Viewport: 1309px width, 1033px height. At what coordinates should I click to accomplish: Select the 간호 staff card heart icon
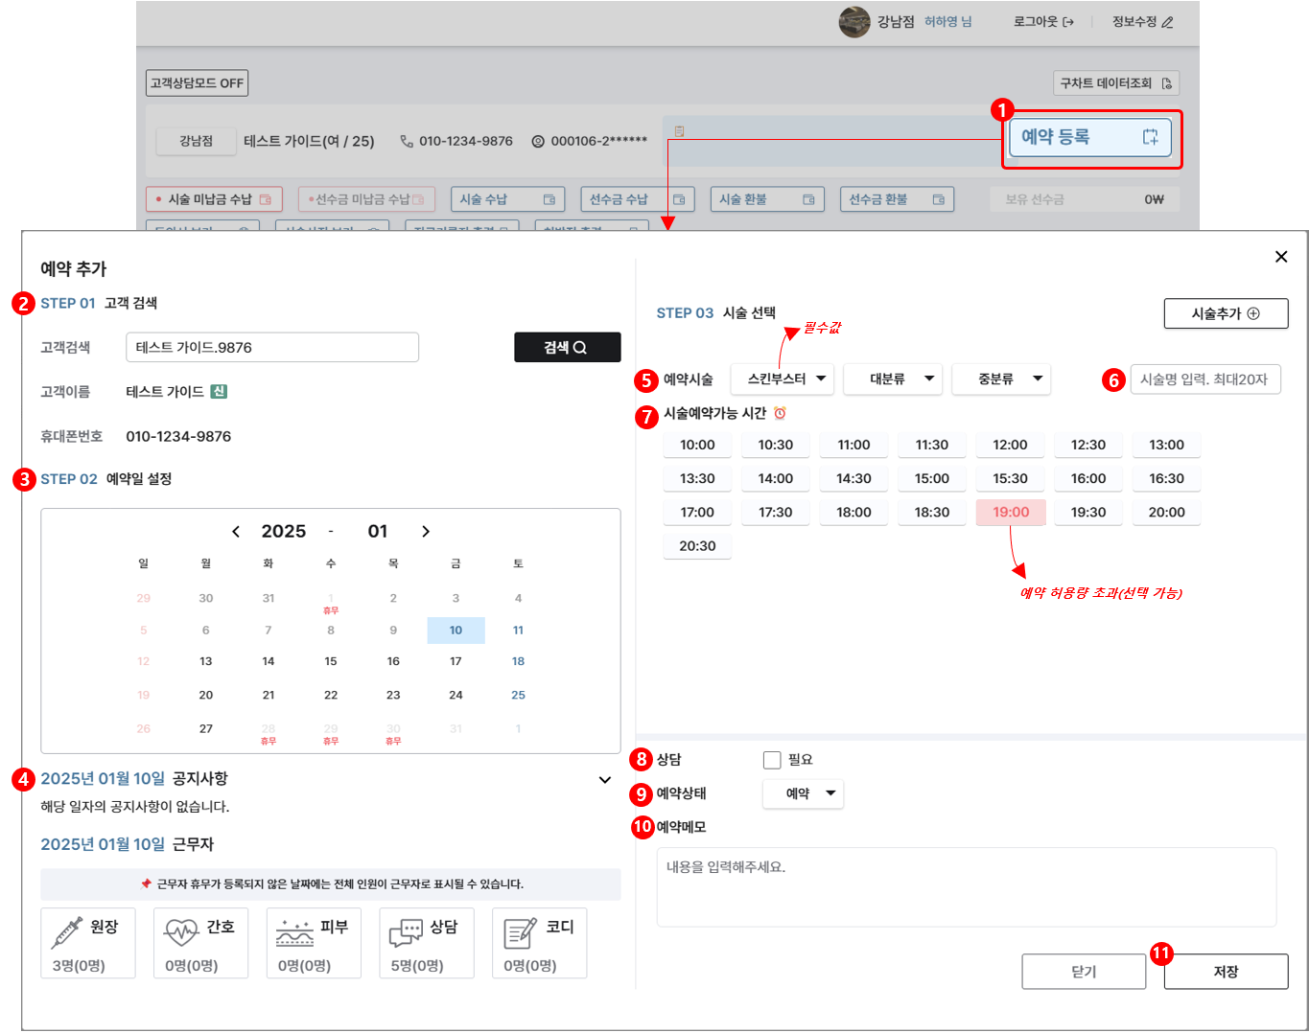[181, 931]
